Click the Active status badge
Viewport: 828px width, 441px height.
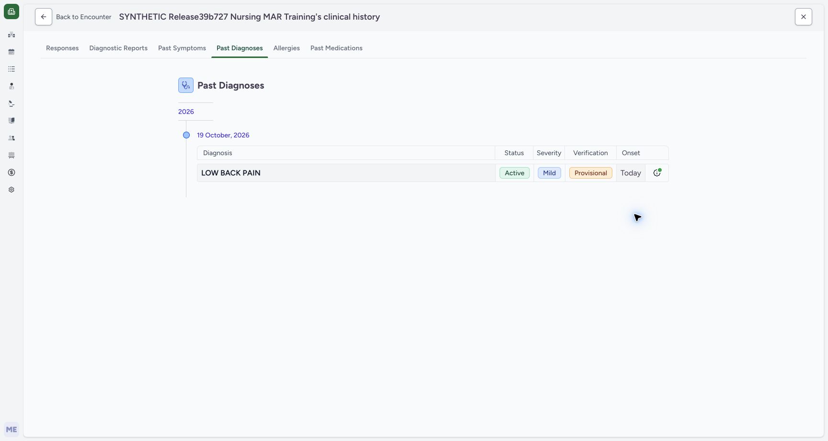click(515, 173)
